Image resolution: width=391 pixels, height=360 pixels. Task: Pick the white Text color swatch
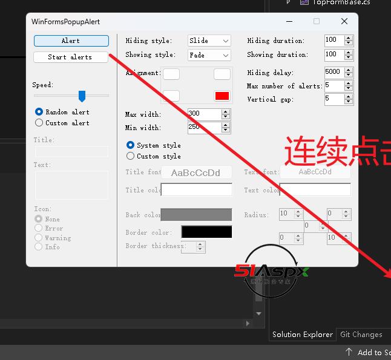click(315, 190)
